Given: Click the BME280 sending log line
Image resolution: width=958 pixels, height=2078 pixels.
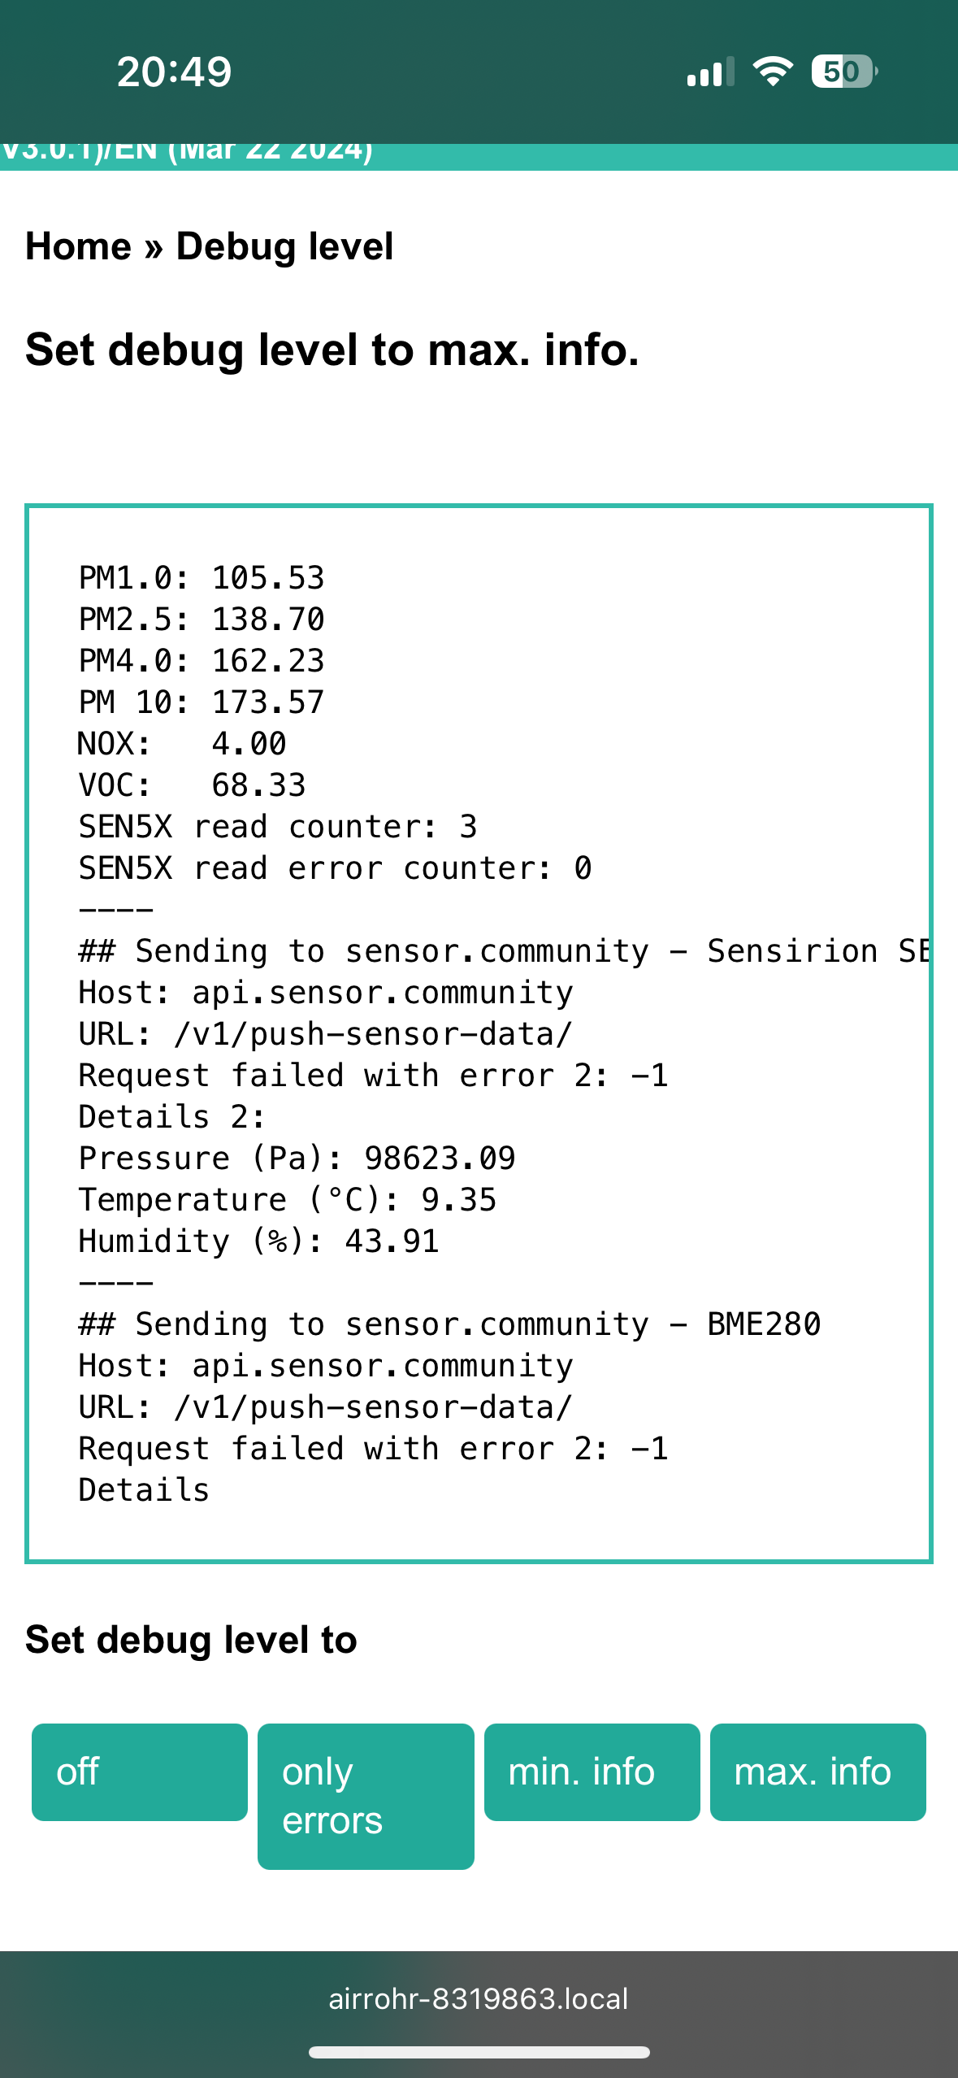Looking at the screenshot, I should tap(449, 1324).
